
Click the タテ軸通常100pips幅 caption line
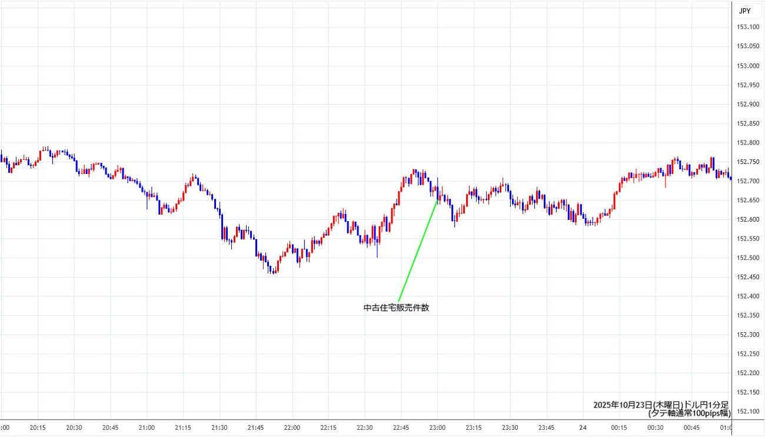(x=689, y=413)
